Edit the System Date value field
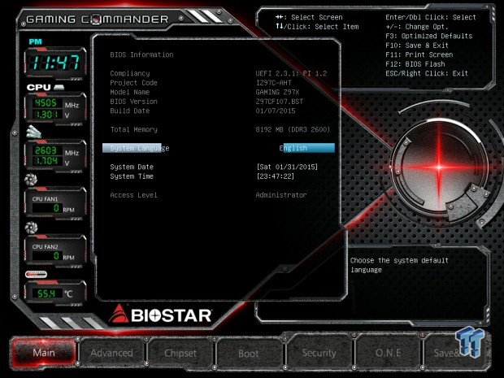Image resolution: width=504 pixels, height=378 pixels. point(287,167)
